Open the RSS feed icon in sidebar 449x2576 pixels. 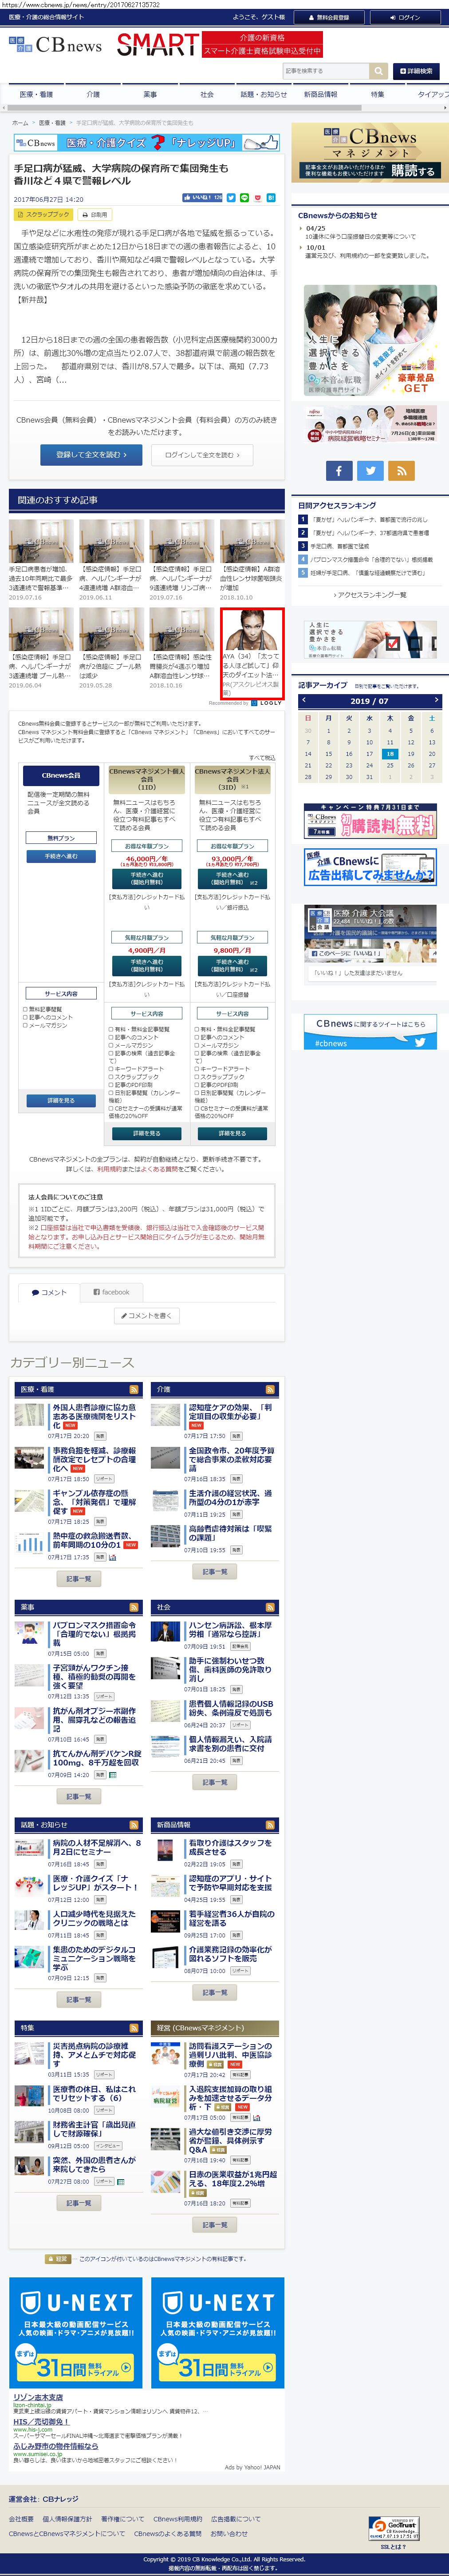[401, 470]
